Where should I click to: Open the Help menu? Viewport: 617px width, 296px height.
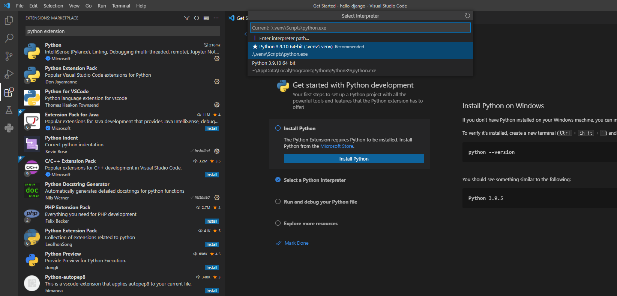[141, 6]
